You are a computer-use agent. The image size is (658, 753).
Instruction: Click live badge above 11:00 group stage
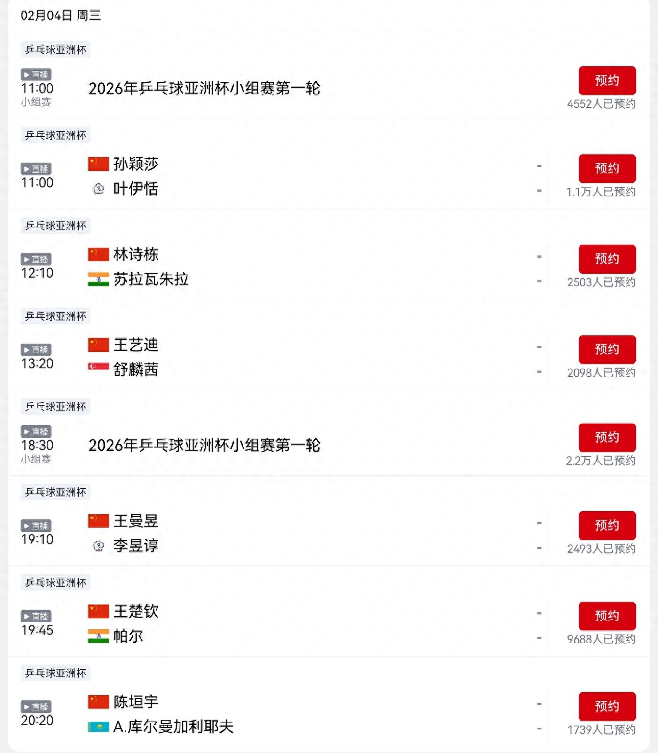click(x=36, y=75)
